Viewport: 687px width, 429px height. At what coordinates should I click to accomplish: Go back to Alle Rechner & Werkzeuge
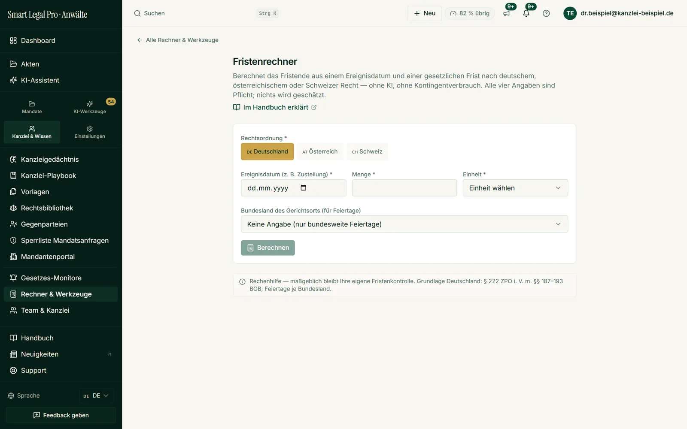pos(178,40)
